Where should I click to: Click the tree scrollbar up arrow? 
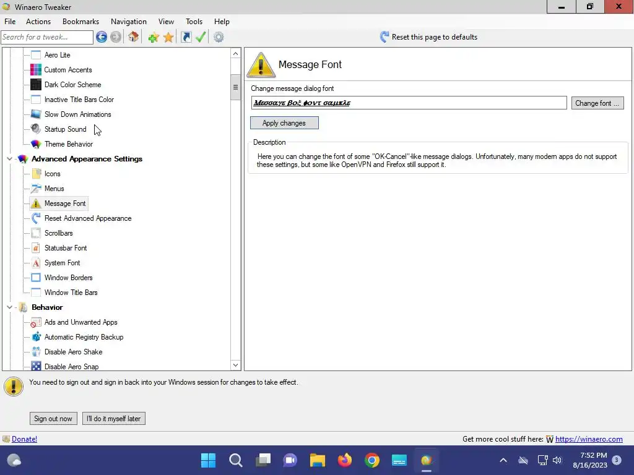pos(236,54)
